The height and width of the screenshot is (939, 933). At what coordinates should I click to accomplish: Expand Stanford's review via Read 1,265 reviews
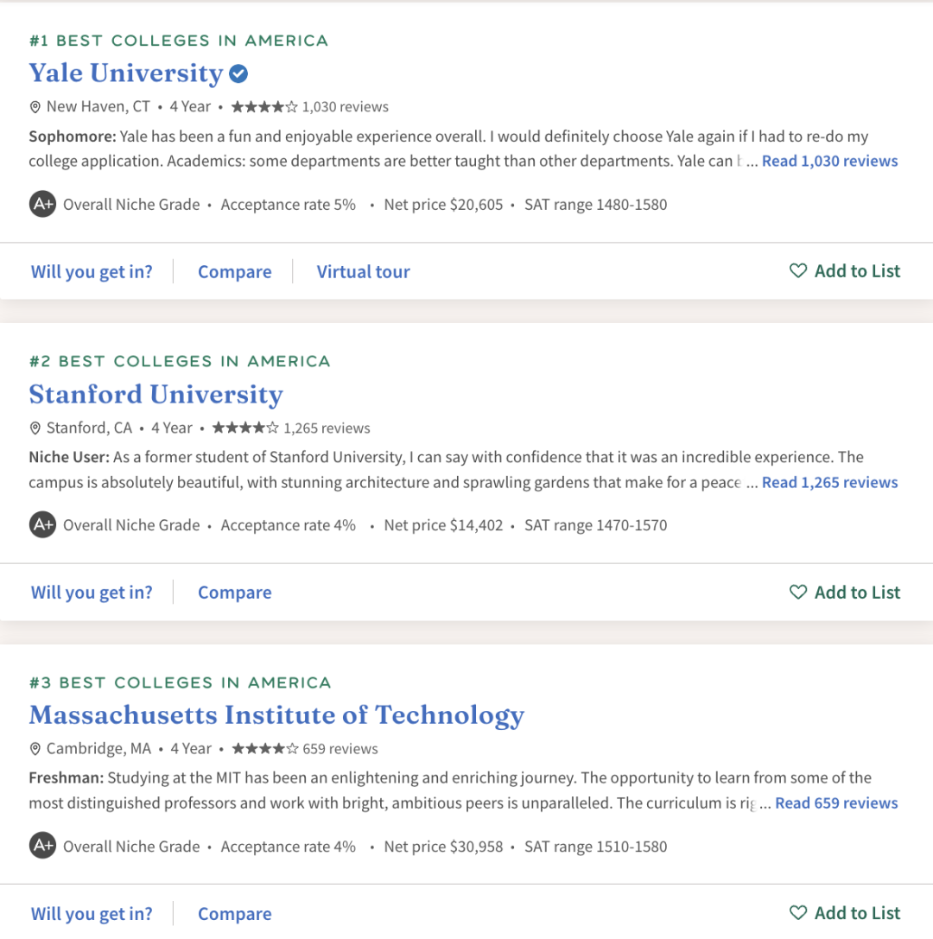coord(829,483)
